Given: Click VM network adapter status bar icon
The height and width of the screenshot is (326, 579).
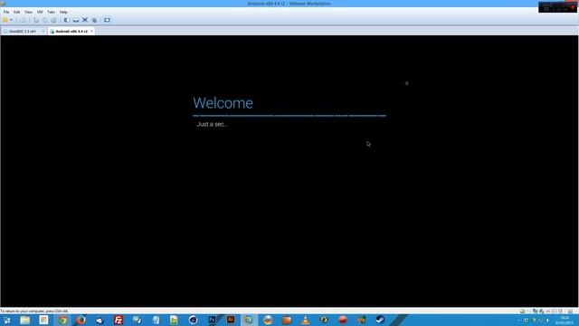Looking at the screenshot, I should point(535,312).
